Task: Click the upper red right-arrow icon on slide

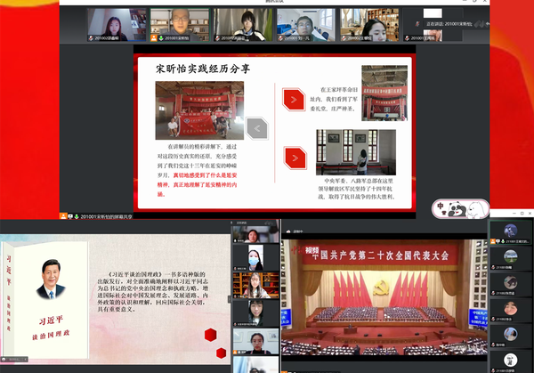Action: click(x=291, y=99)
